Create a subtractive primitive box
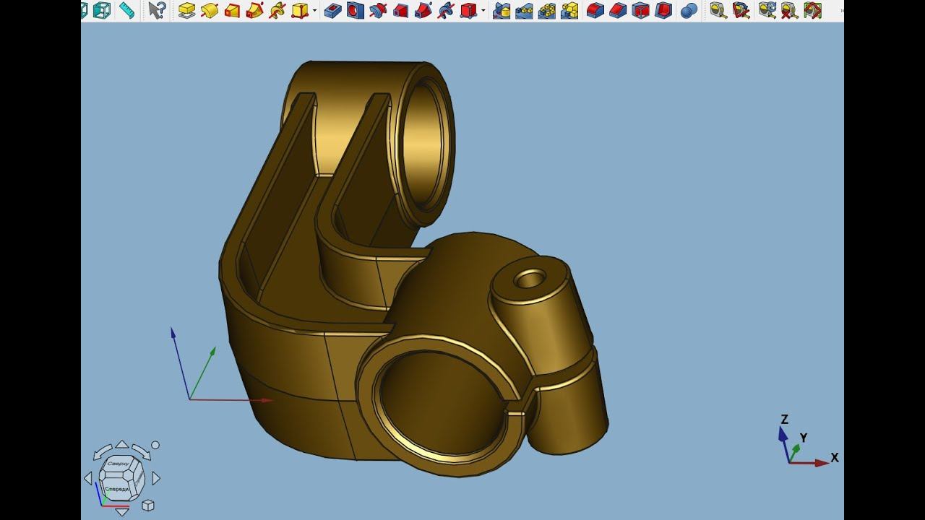 pyautogui.click(x=468, y=10)
